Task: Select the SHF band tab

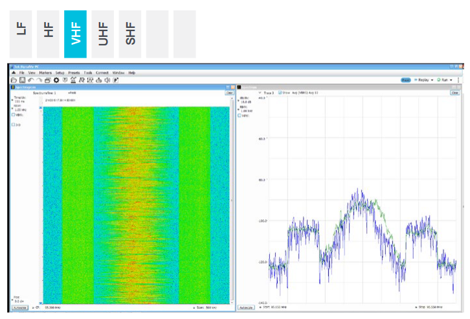Action: [129, 34]
